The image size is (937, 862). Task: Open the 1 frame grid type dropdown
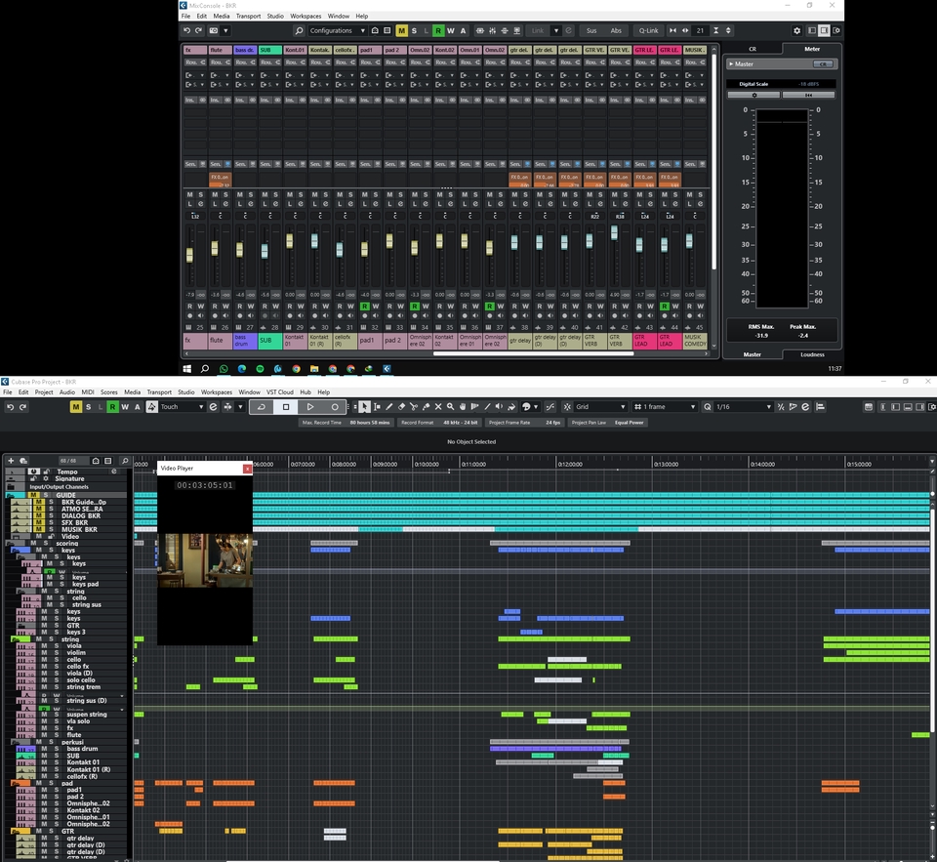(x=665, y=407)
